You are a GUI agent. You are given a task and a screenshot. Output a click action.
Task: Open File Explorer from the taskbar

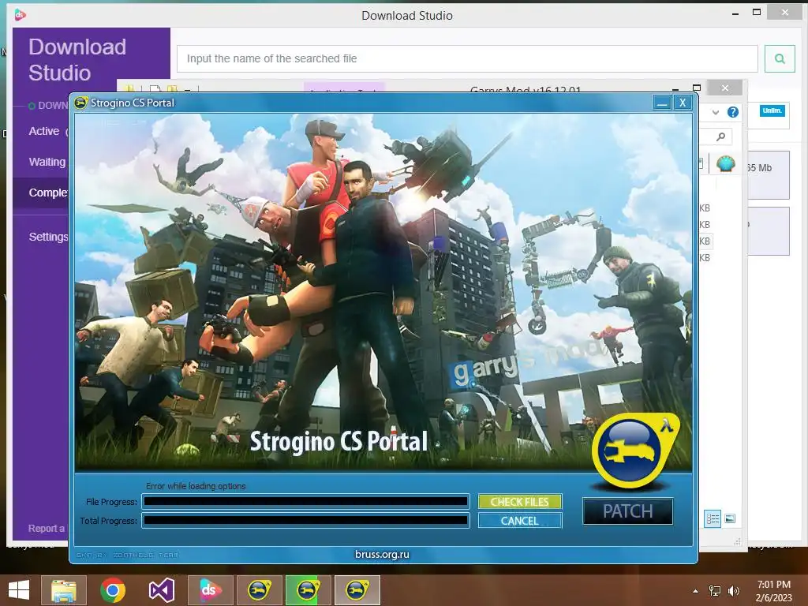point(64,590)
